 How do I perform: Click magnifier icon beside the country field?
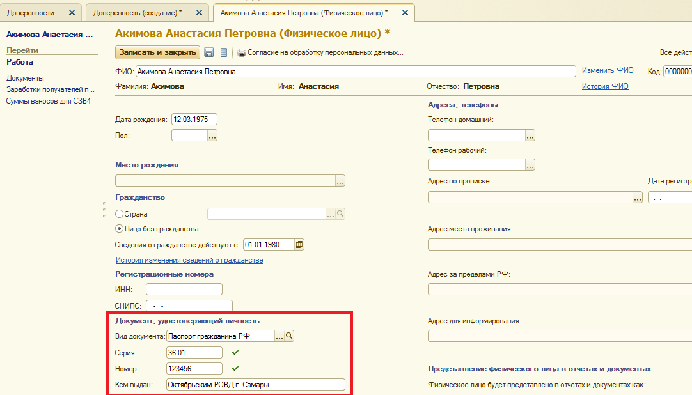[340, 214]
